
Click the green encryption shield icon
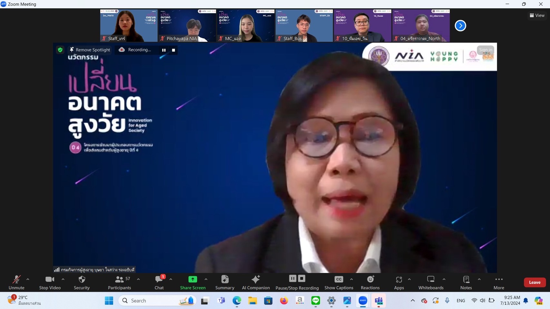60,50
